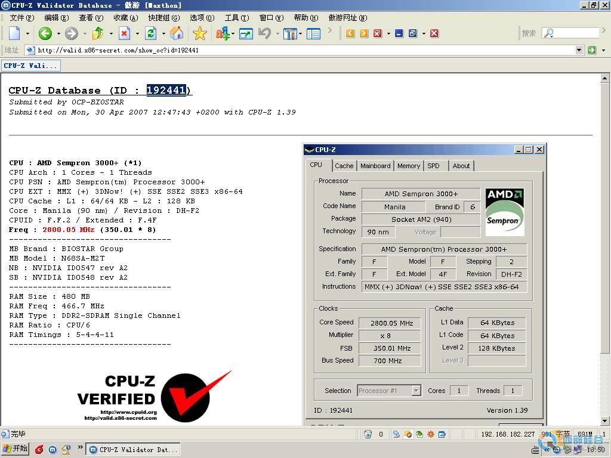Toggle the sidebar list panel icon
The height and width of the screenshot is (458, 611).
[x=313, y=34]
